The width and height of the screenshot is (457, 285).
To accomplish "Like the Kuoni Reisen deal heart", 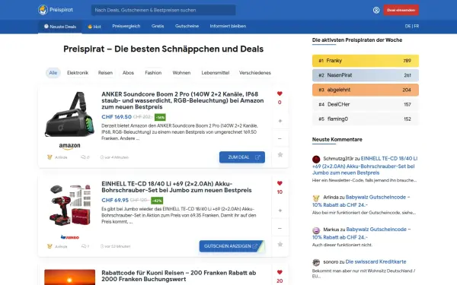I will pyautogui.click(x=280, y=272).
